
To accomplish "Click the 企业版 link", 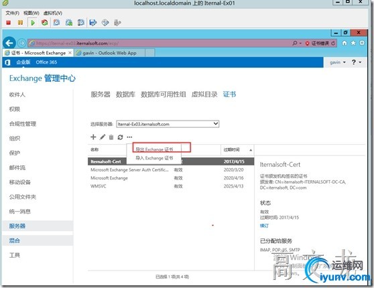I will (x=23, y=62).
